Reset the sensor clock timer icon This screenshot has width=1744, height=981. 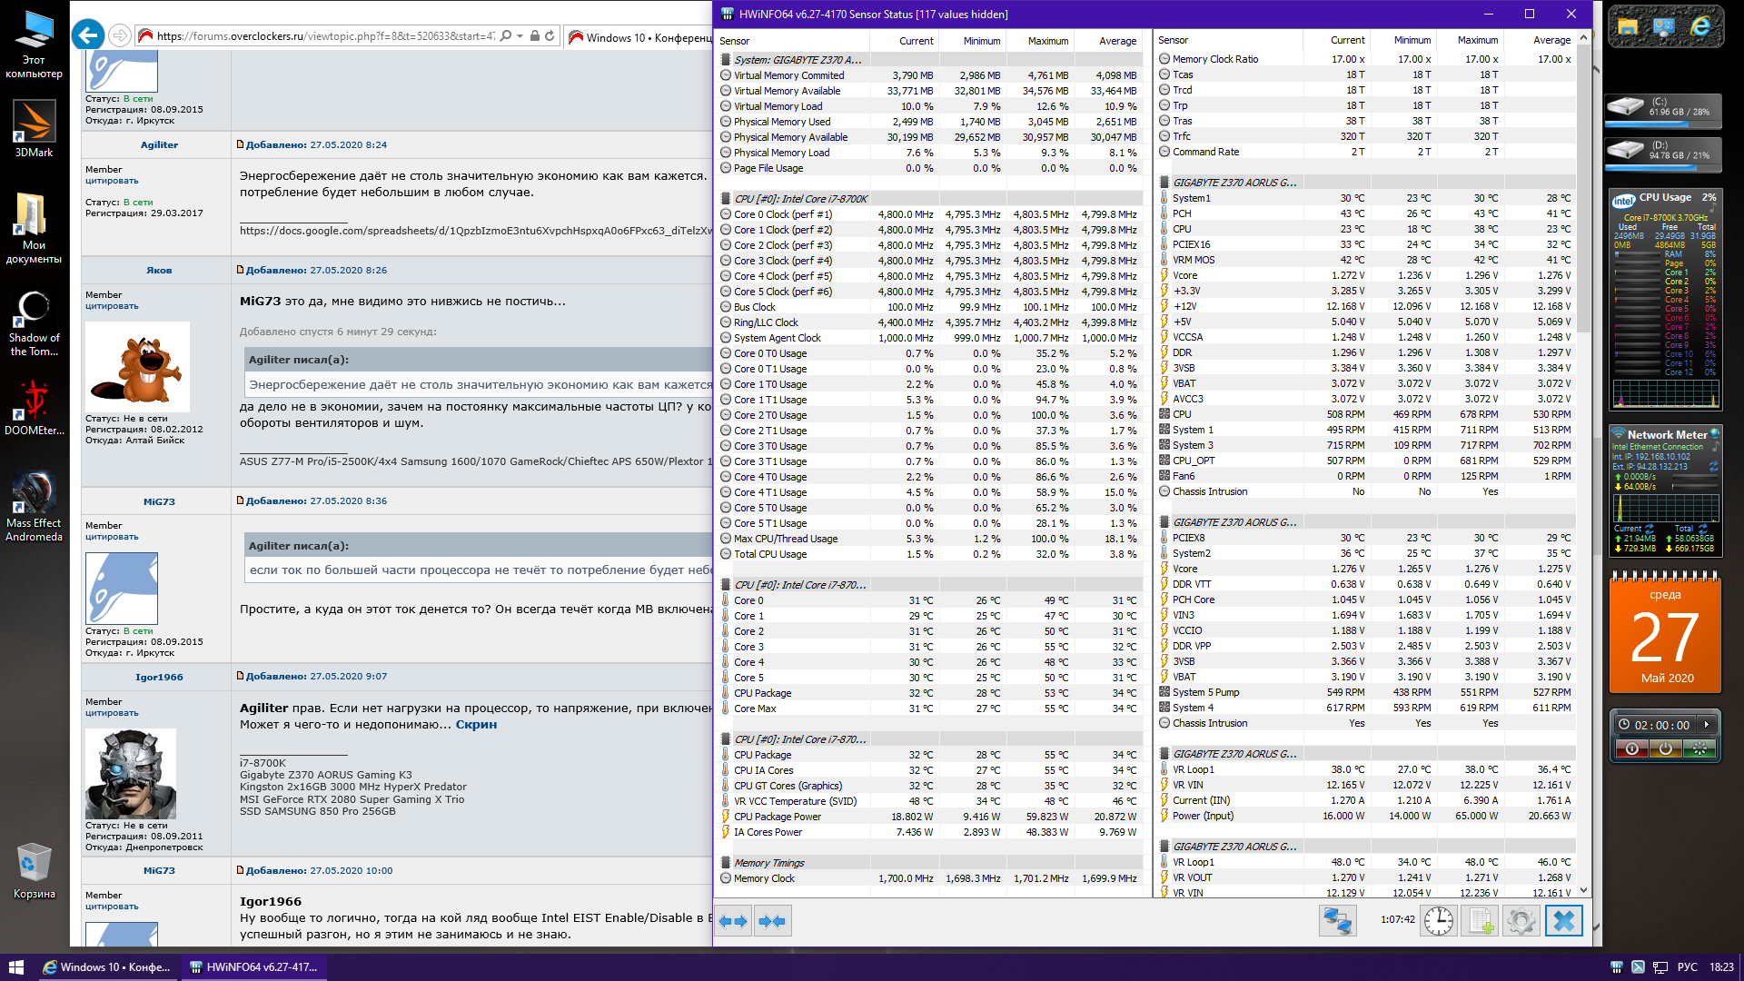[1439, 921]
